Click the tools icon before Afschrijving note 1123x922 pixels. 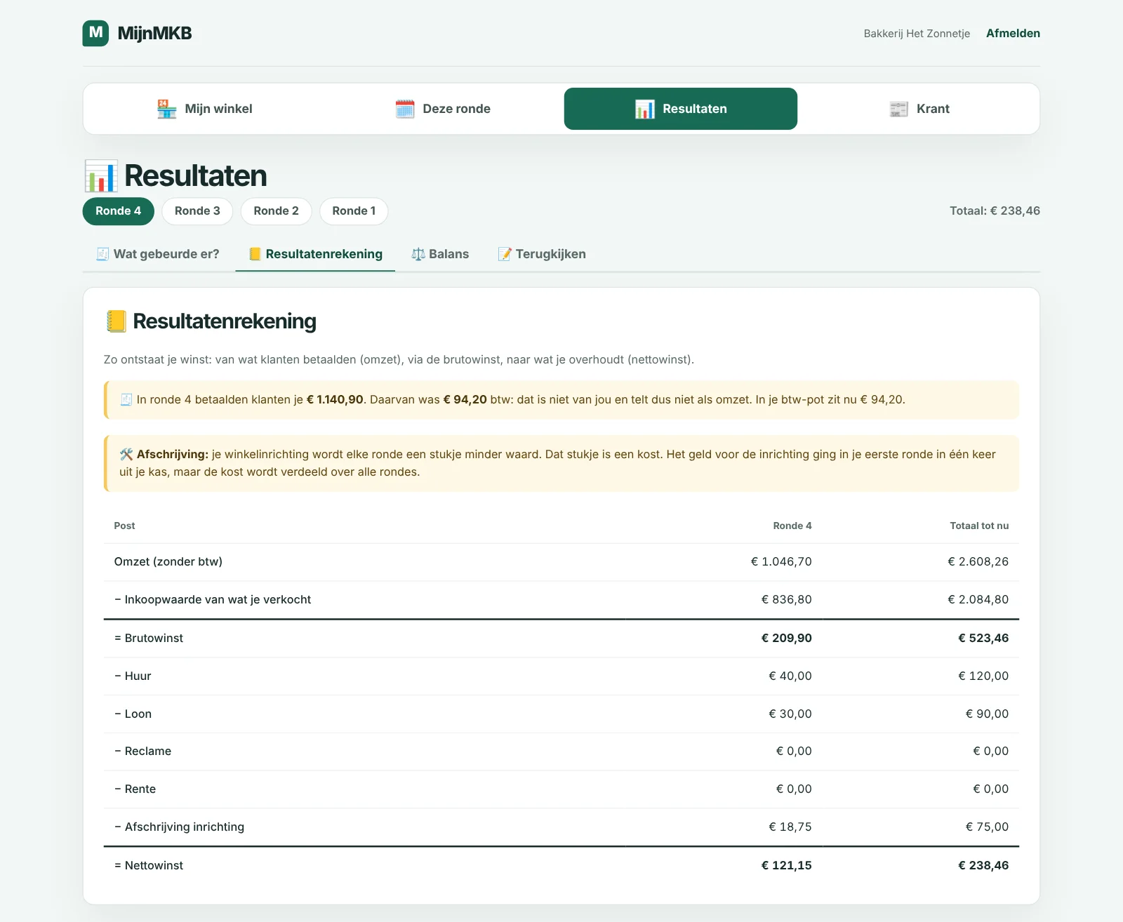tap(126, 454)
